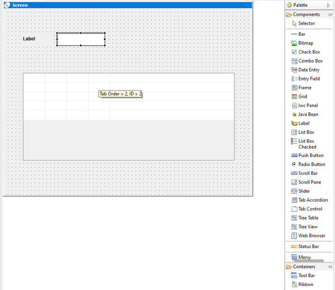The image size is (335, 290).
Task: Select the Tree Table component
Action: pos(305,218)
